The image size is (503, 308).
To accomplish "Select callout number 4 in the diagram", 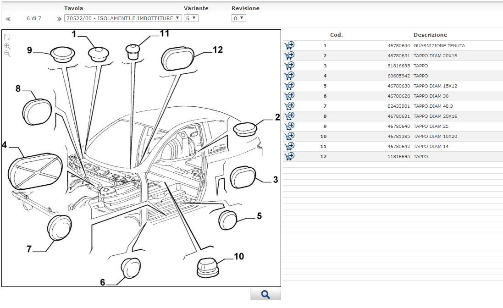I will pyautogui.click(x=4, y=145).
